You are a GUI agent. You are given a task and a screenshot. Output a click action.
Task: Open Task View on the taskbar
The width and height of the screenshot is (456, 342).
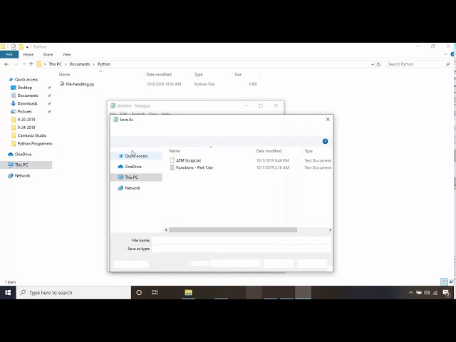(155, 293)
